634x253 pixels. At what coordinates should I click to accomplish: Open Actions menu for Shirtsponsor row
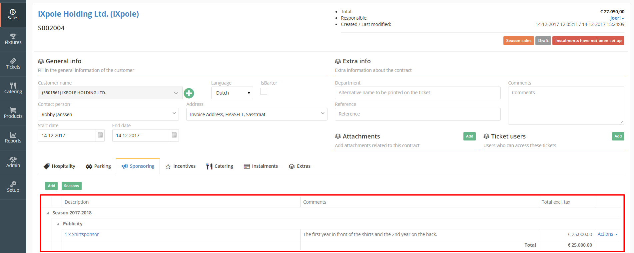(x=608, y=234)
